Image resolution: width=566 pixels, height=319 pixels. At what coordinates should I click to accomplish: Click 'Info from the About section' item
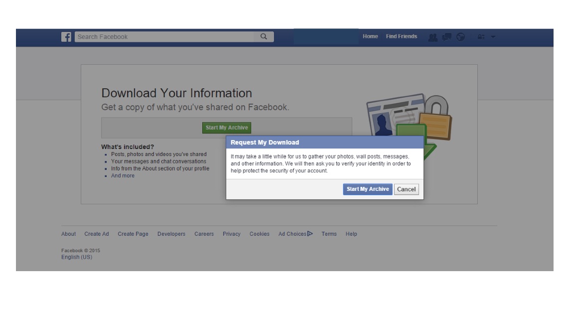click(x=160, y=168)
